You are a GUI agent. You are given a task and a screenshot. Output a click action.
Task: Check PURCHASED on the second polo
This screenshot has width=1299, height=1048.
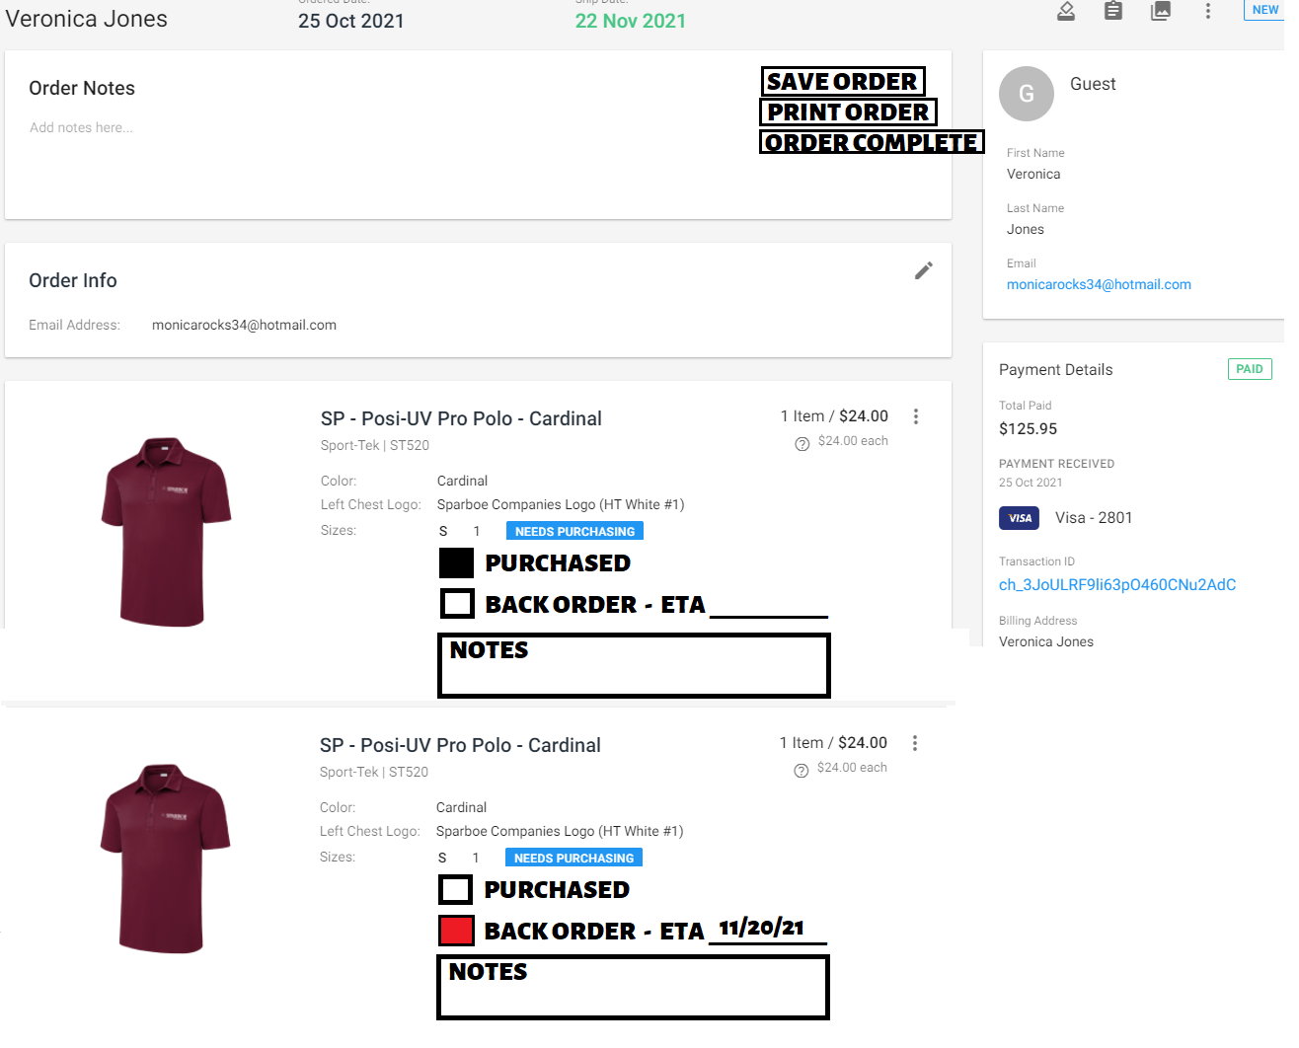pos(456,889)
